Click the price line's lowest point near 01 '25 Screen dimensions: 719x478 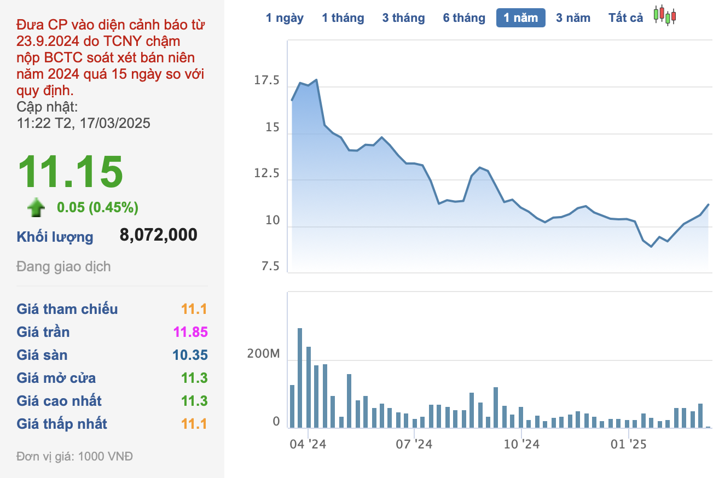651,247
